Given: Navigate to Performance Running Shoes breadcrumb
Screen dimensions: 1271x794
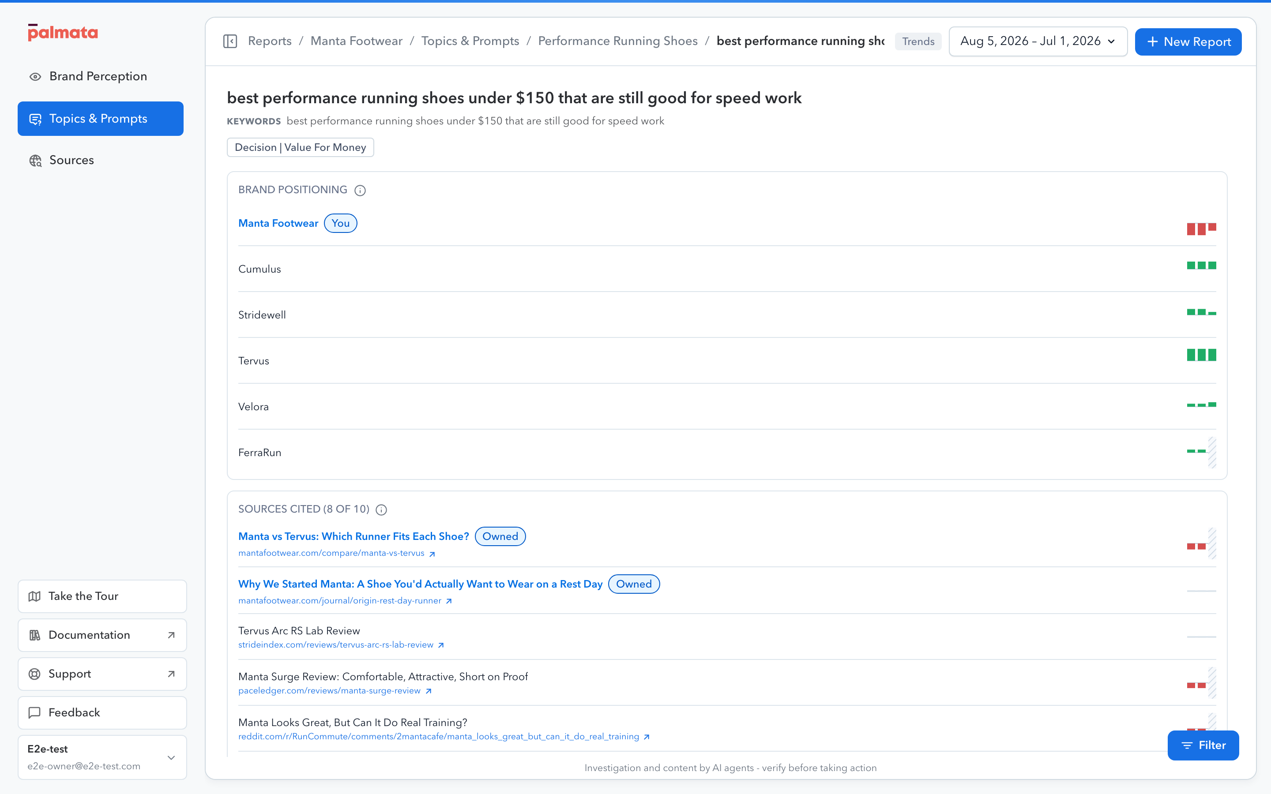Looking at the screenshot, I should click(618, 41).
